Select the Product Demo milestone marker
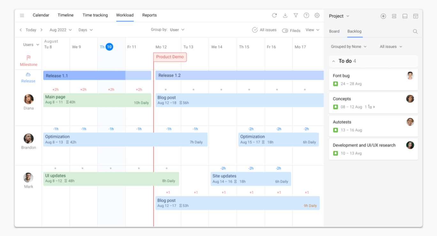 click(170, 57)
